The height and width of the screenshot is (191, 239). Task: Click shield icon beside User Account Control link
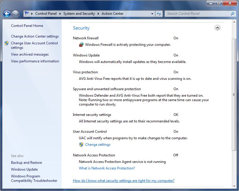coord(7,43)
